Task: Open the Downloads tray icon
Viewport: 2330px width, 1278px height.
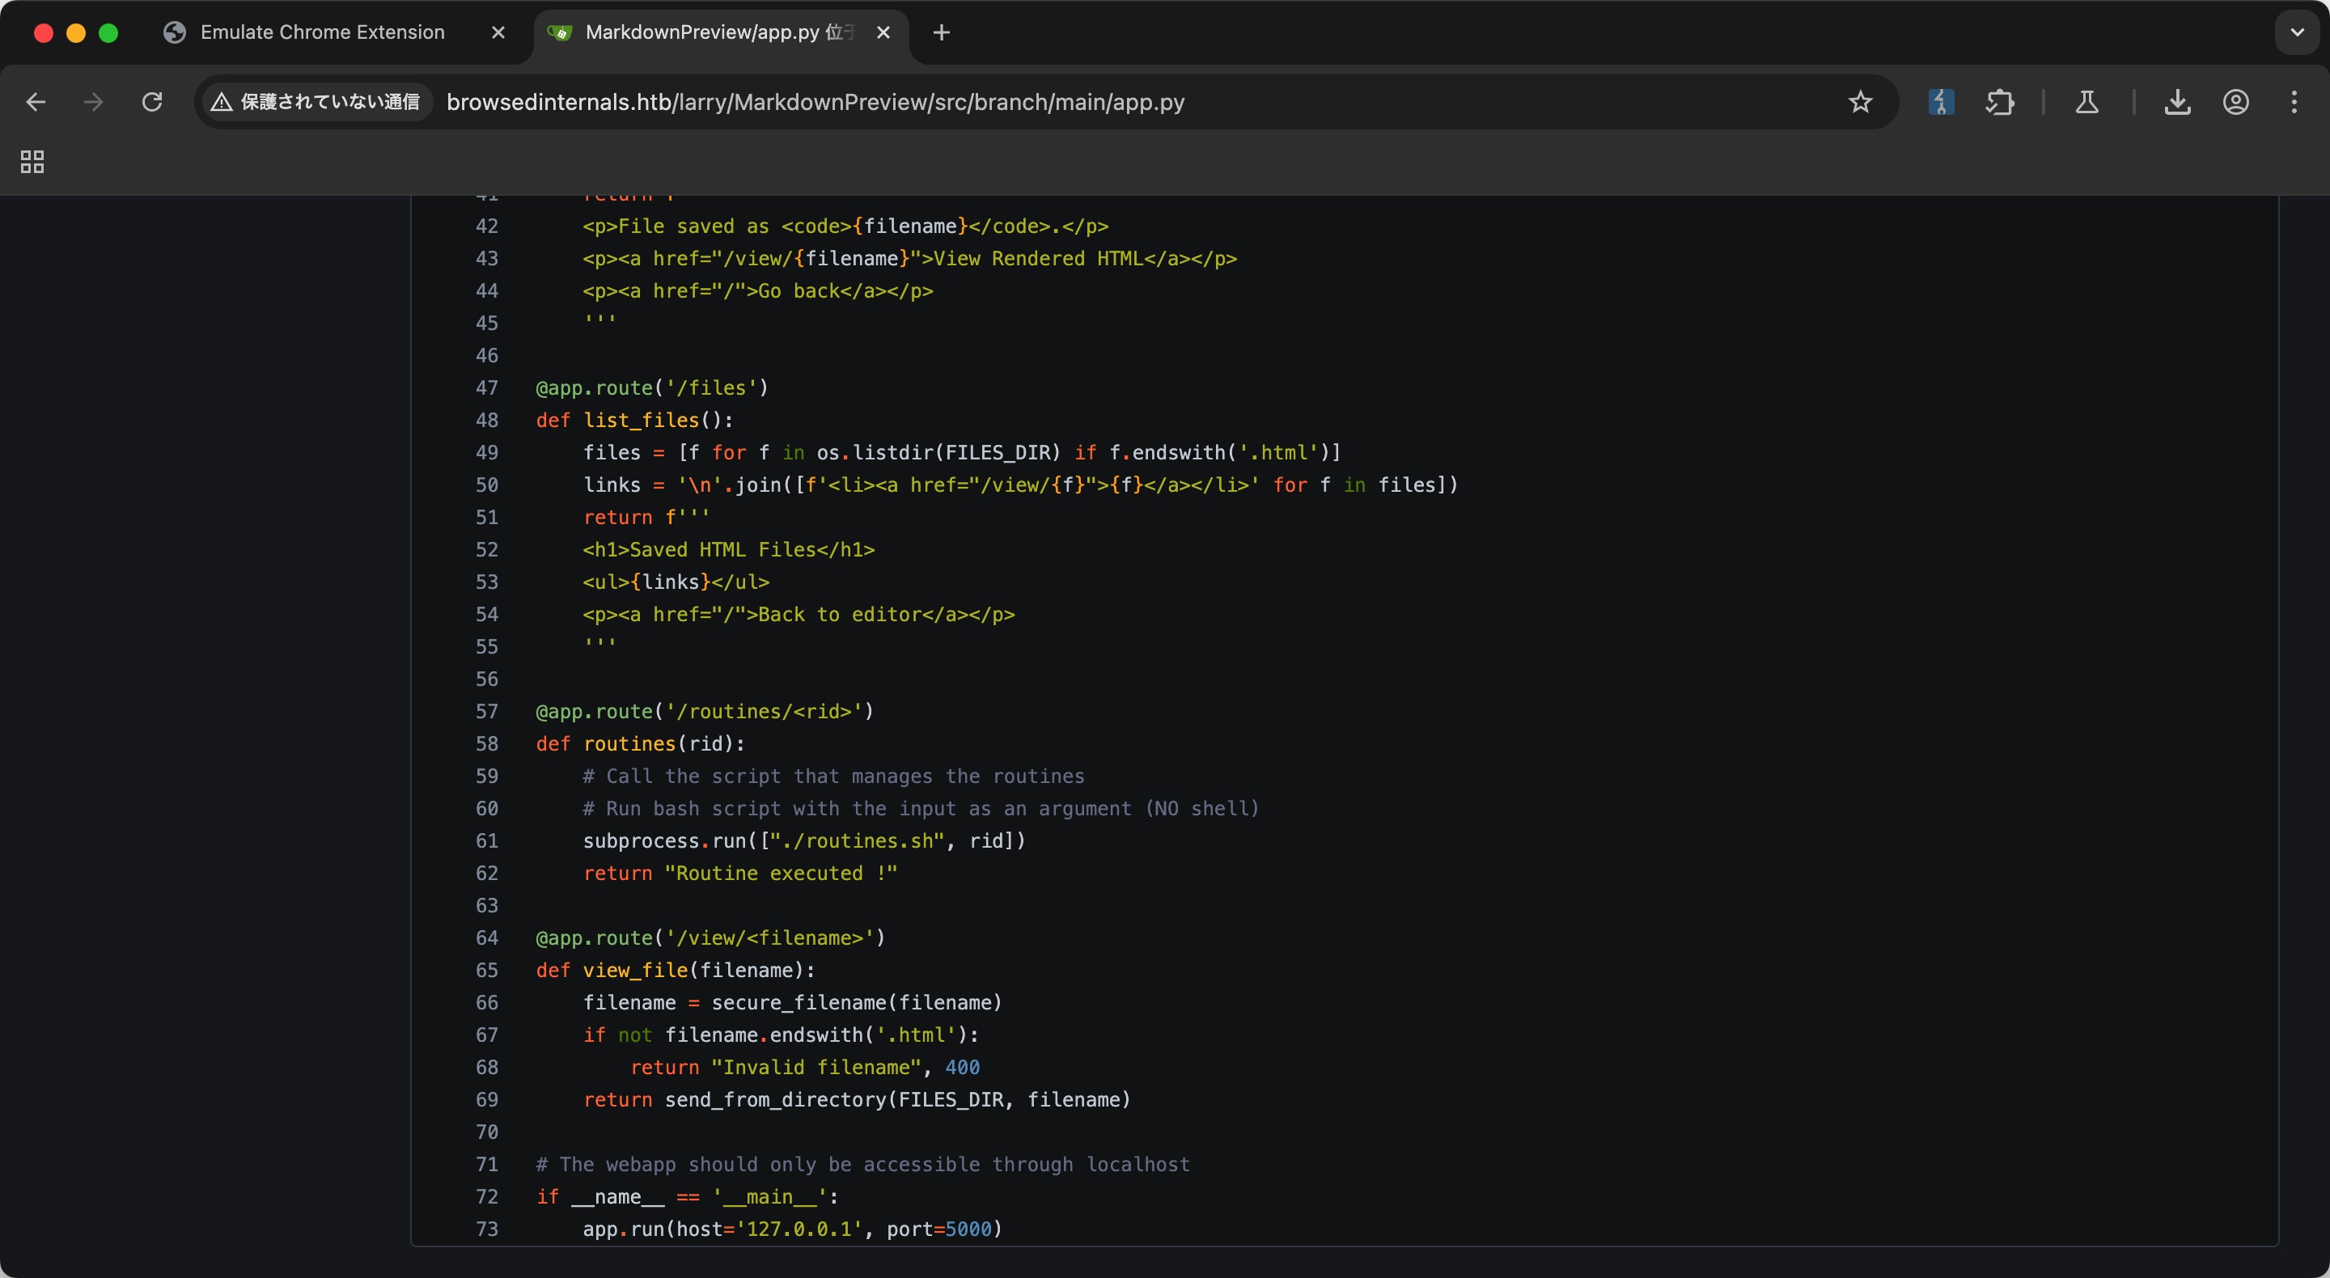Action: (2177, 102)
